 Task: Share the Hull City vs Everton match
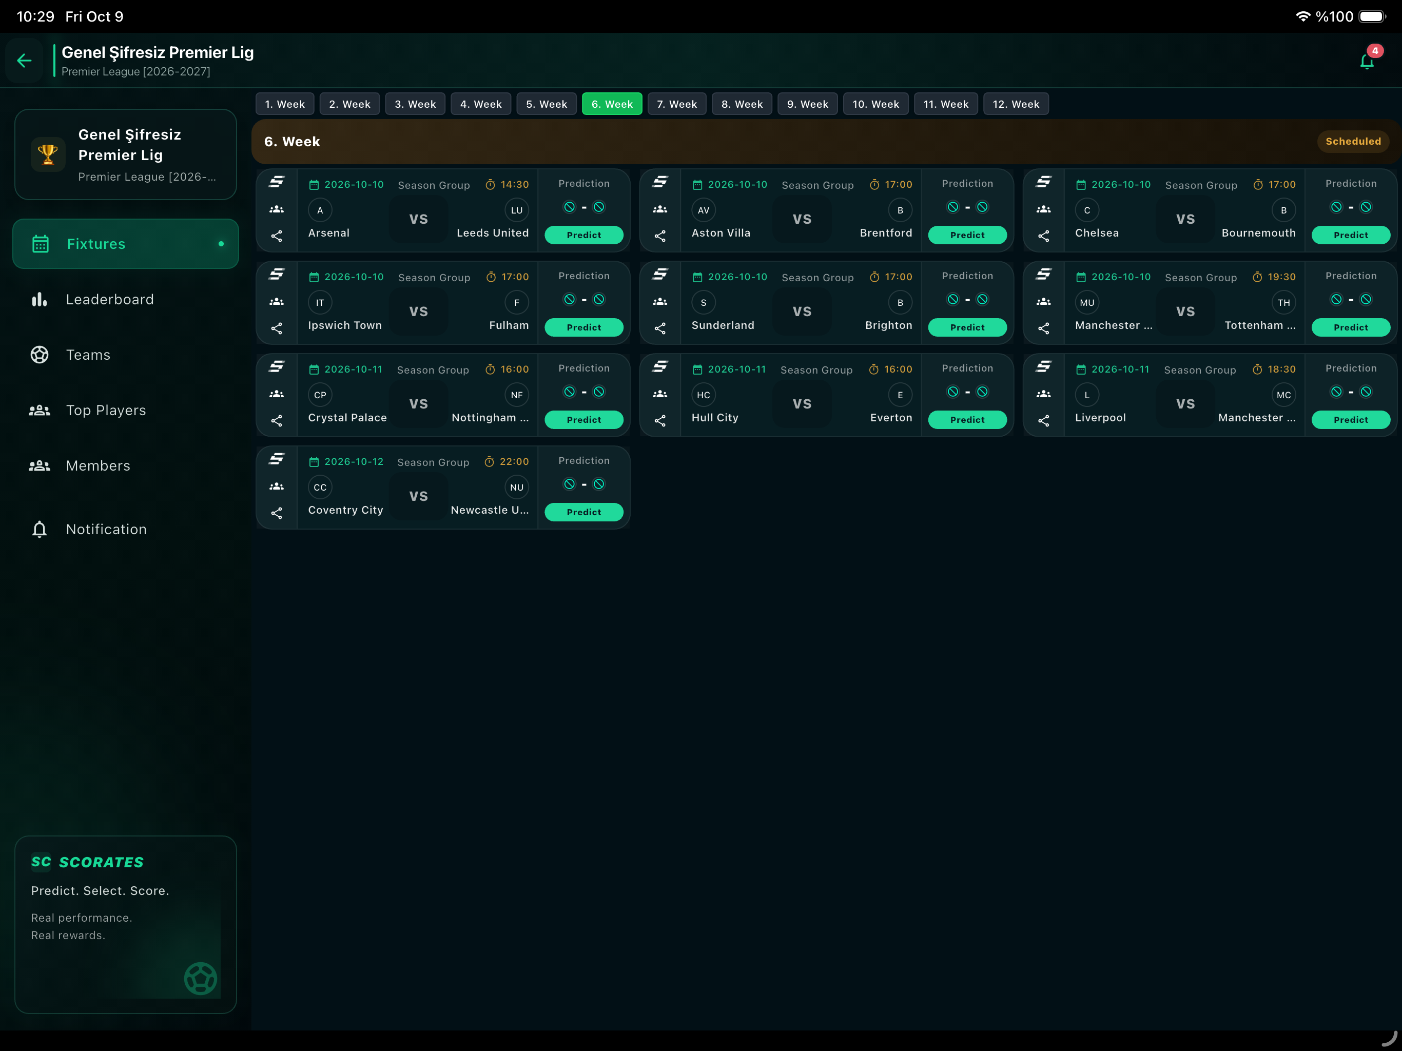tap(660, 421)
